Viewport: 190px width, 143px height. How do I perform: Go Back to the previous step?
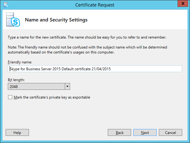pyautogui.click(x=119, y=132)
